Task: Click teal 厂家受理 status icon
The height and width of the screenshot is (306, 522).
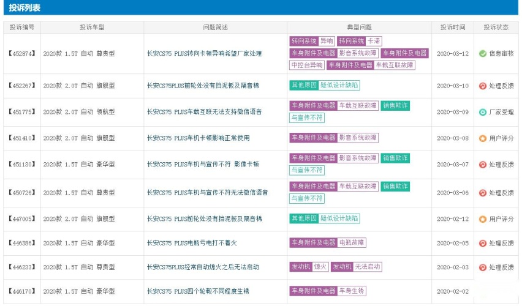Action: click(482, 112)
